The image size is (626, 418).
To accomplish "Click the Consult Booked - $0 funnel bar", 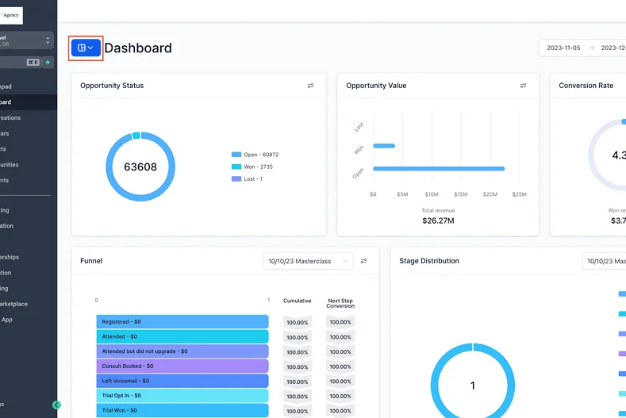I will coord(182,366).
